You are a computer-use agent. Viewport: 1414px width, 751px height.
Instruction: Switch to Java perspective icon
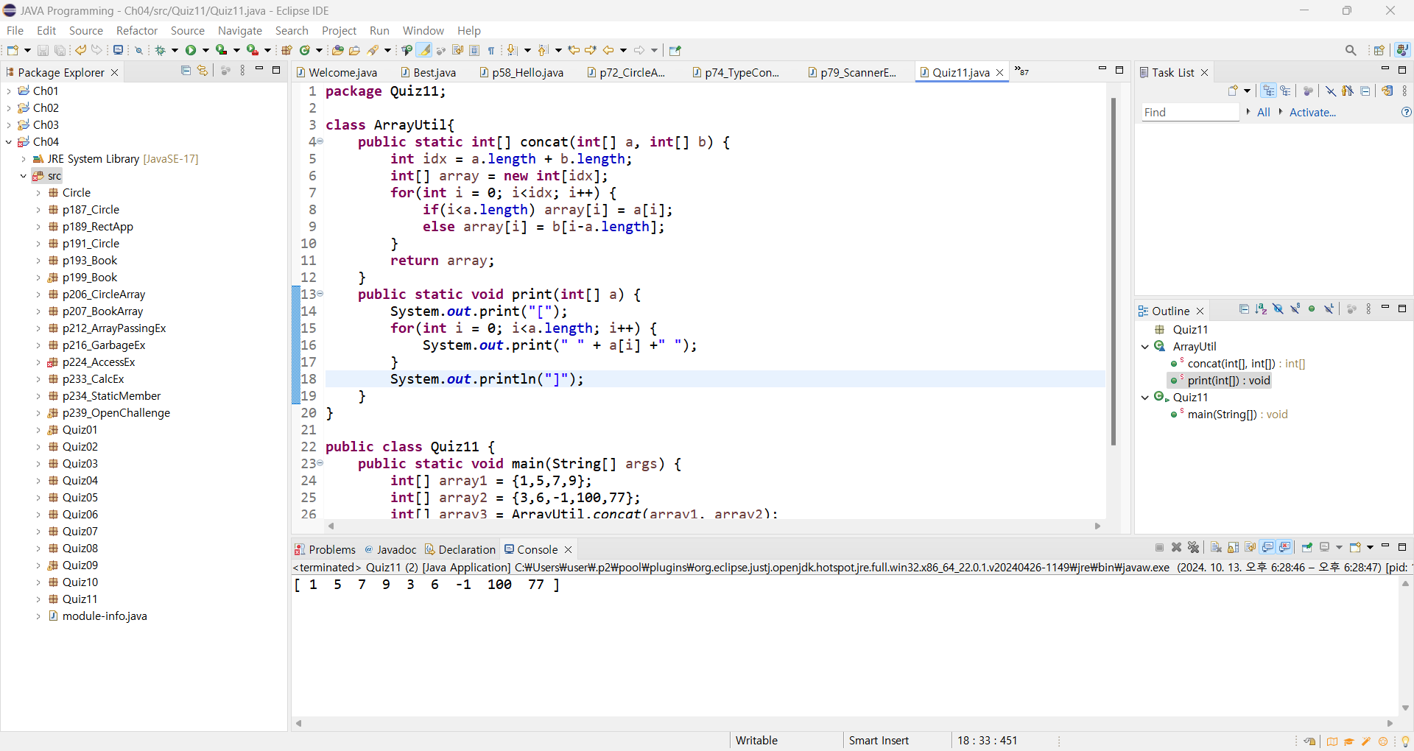(1402, 50)
